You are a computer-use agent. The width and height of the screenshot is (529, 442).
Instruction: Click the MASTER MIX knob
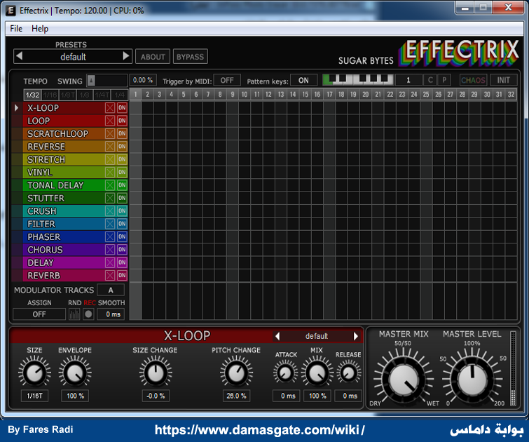(404, 378)
